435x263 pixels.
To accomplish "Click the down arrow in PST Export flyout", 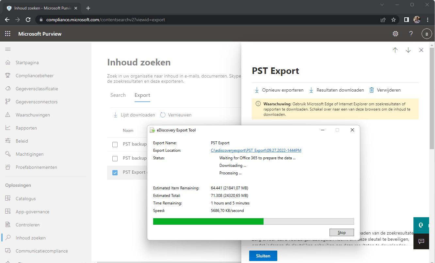I will click(x=408, y=50).
